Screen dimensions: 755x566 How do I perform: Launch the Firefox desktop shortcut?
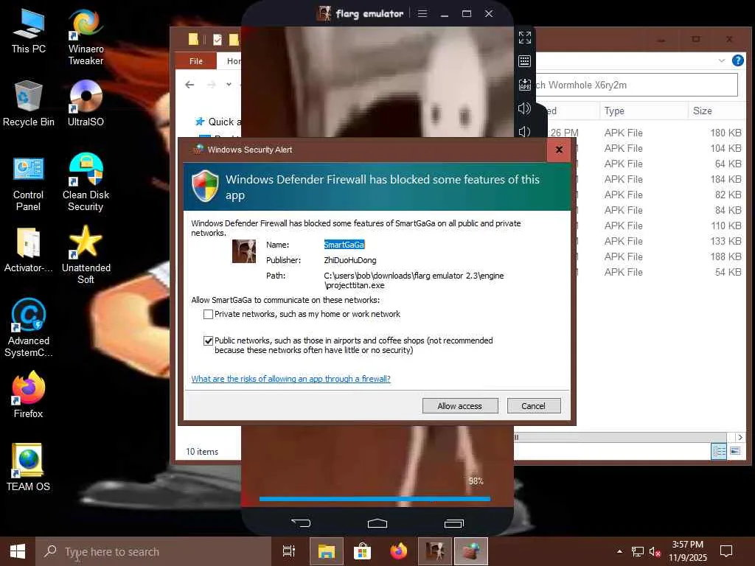(29, 395)
